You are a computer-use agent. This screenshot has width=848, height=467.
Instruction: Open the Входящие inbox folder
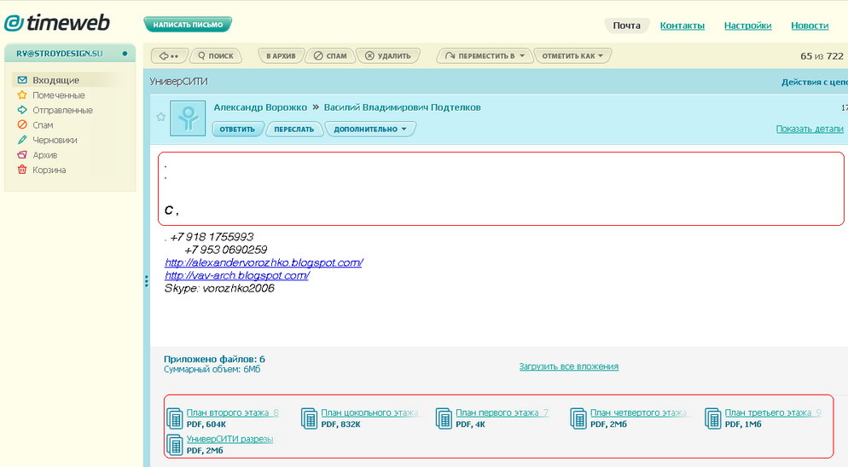(55, 80)
